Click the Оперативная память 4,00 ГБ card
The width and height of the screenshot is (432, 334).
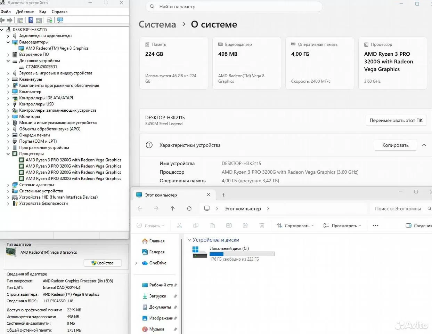click(x=320, y=63)
